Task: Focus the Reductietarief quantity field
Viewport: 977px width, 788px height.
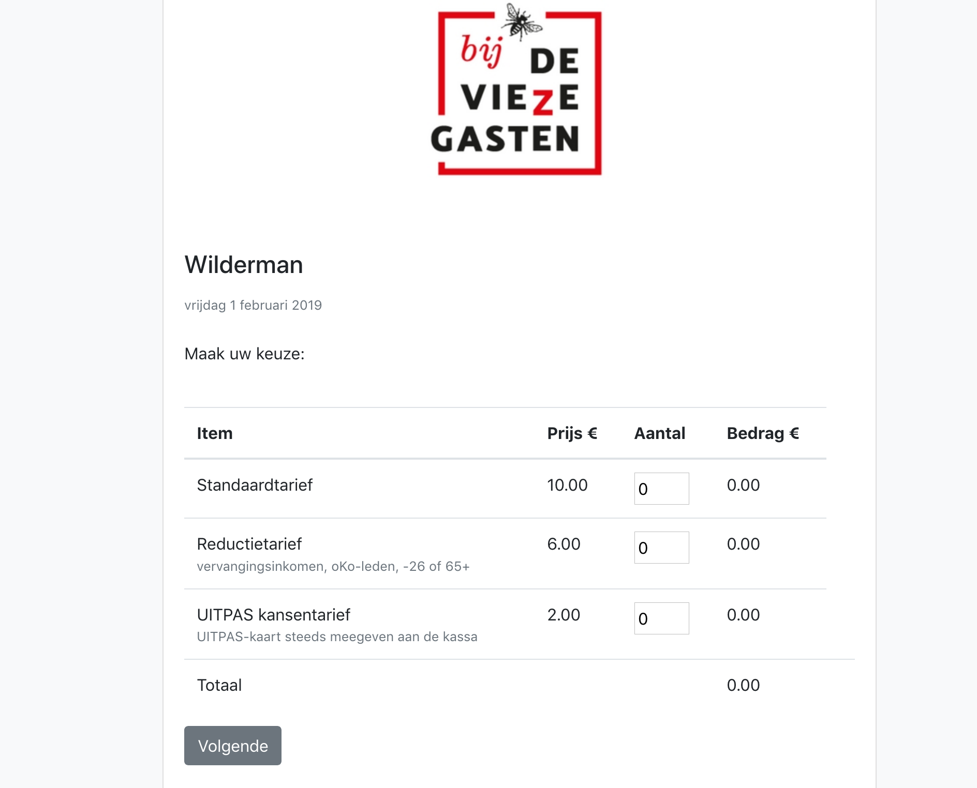Action: tap(661, 547)
